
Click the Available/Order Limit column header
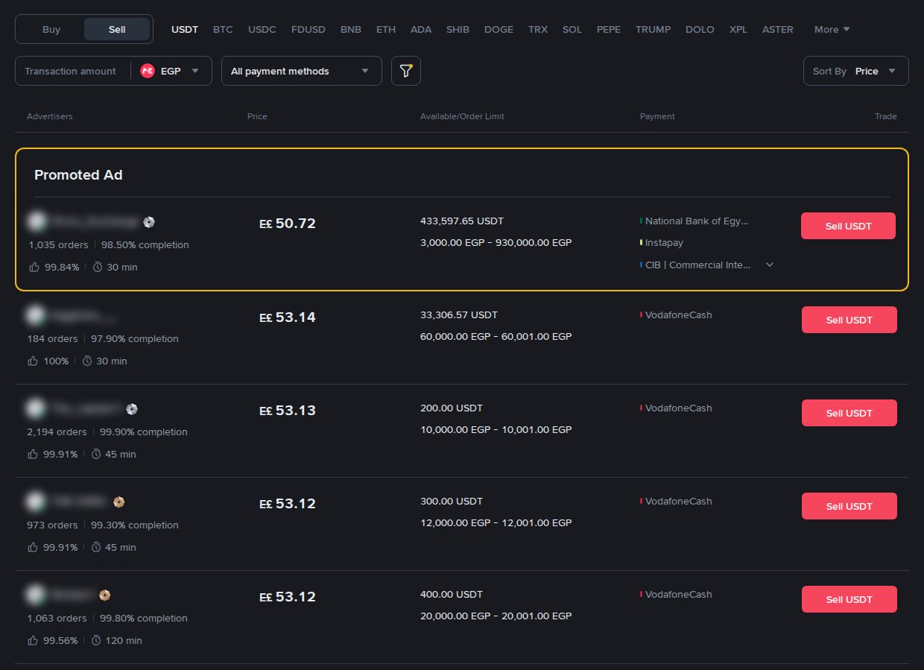(x=462, y=116)
